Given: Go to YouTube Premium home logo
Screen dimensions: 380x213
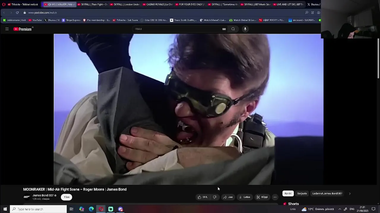Looking at the screenshot, I should 23,29.
